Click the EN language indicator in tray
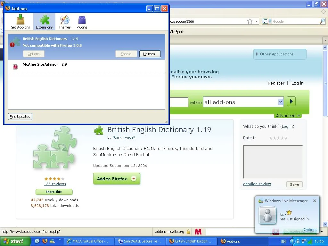 [283, 242]
